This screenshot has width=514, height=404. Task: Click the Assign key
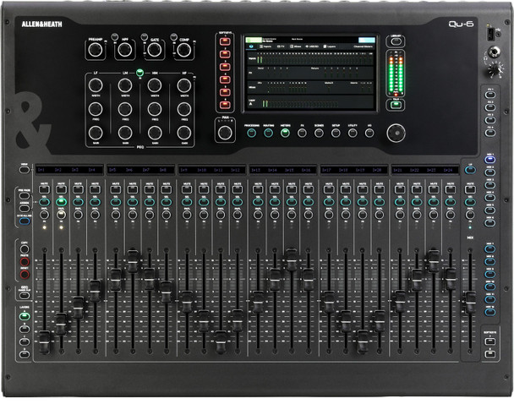[25, 209]
